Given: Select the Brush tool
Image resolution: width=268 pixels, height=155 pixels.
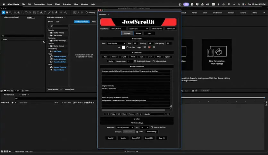Looking at the screenshot, I should click(49, 12).
